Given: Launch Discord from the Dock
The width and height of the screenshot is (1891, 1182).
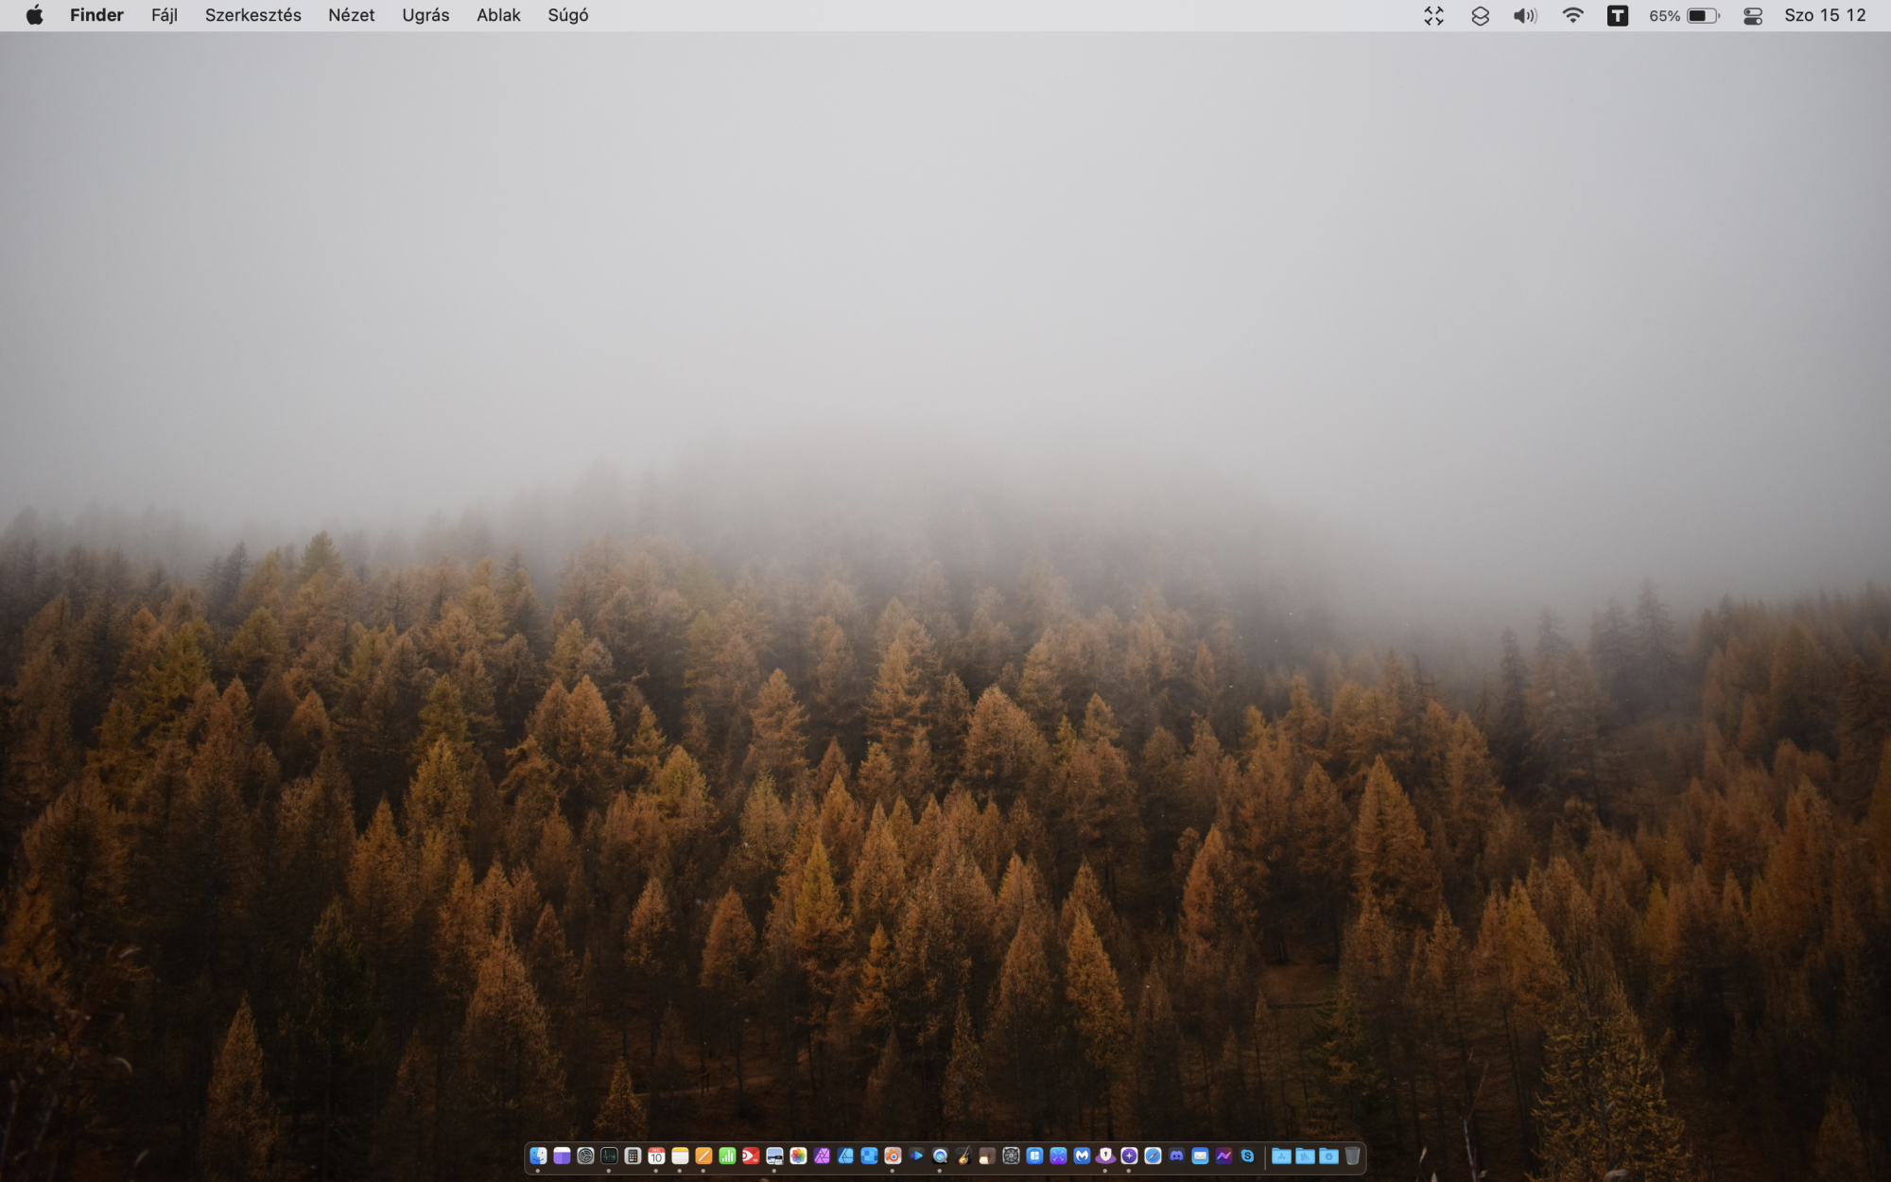Looking at the screenshot, I should pos(1176,1156).
